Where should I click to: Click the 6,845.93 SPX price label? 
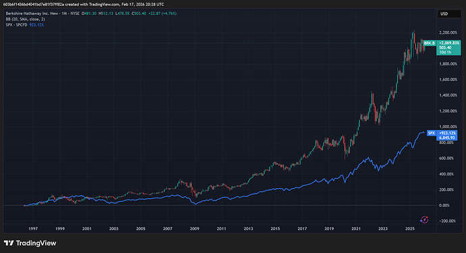click(447, 138)
